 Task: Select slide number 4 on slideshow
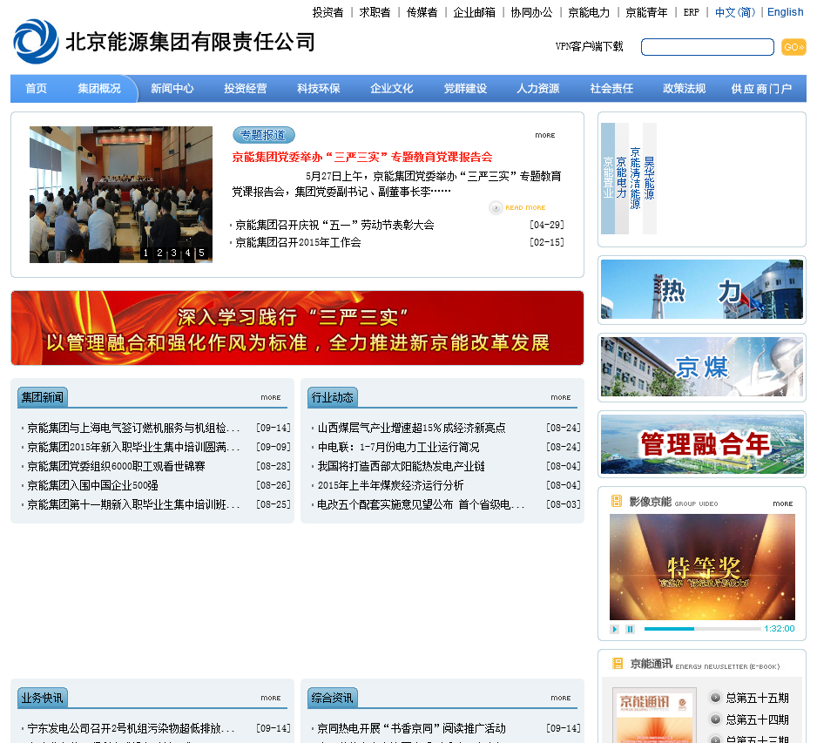click(x=187, y=253)
